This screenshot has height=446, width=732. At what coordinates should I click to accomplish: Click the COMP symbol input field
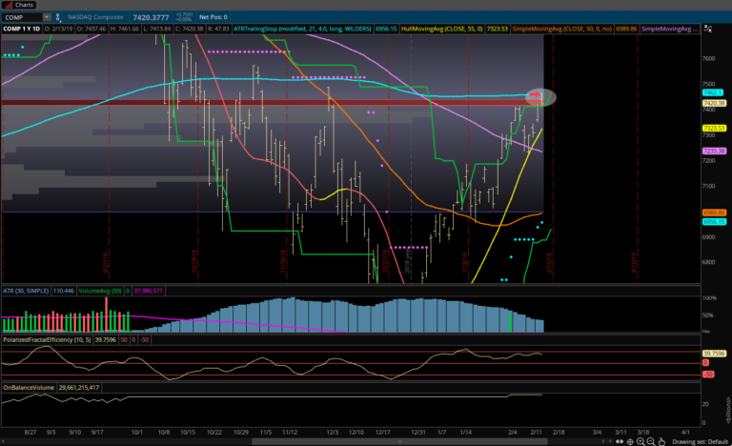coord(23,17)
